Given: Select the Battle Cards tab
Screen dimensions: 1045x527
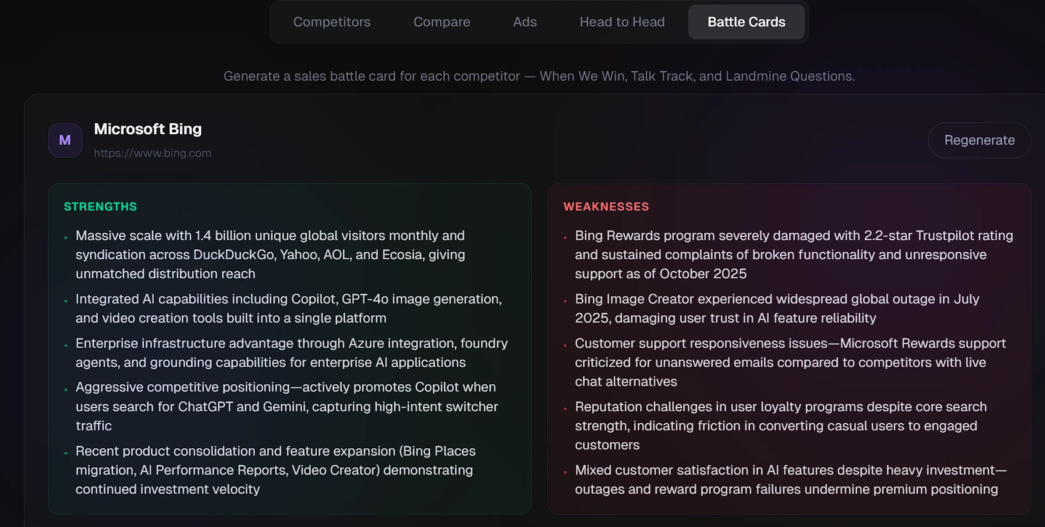Looking at the screenshot, I should pos(747,22).
